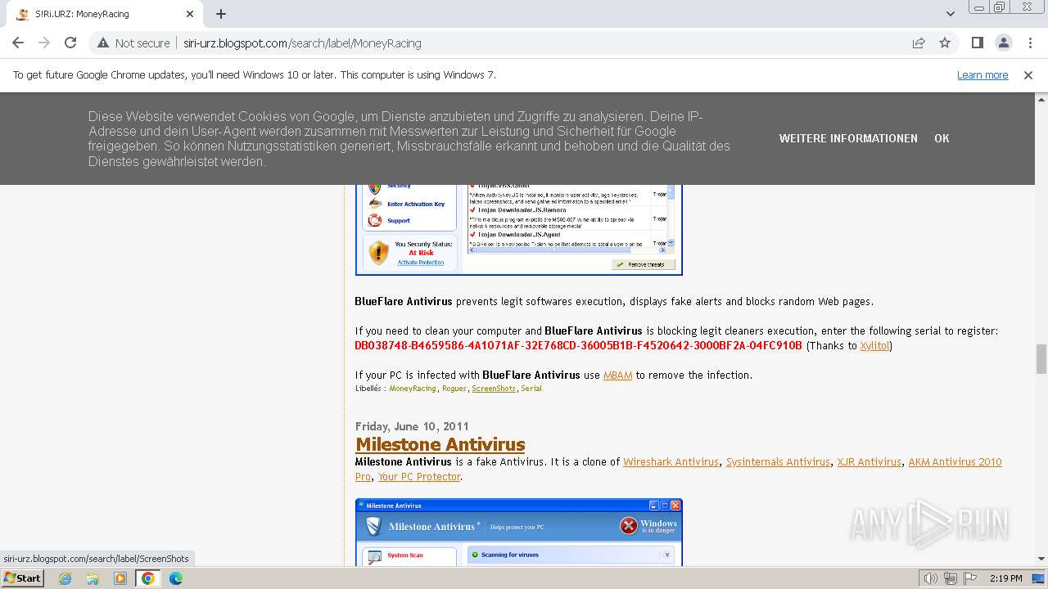Open the Milestone Antivirus post title
Image resolution: width=1048 pixels, height=589 pixels.
(x=440, y=444)
